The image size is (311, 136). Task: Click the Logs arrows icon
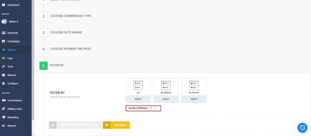(x=3, y=58)
